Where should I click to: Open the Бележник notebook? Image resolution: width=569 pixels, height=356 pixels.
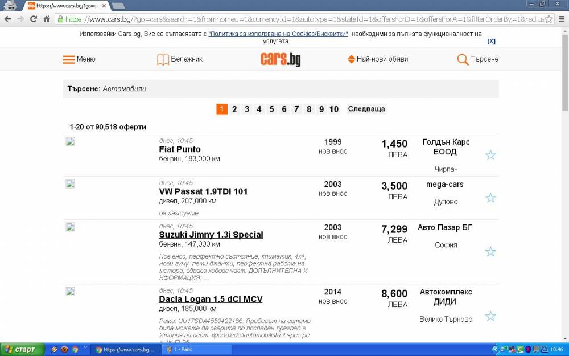pyautogui.click(x=180, y=59)
